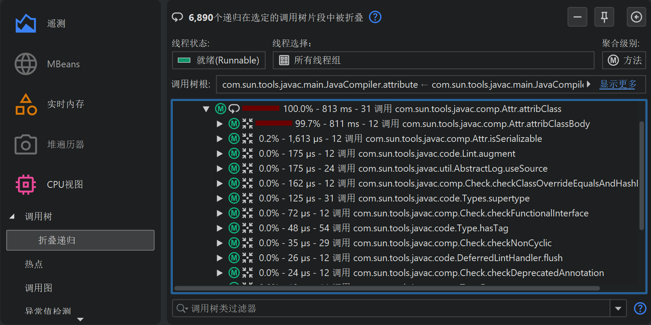Image resolution: width=651 pixels, height=325 pixels.
Task: Open the 遥测 telemetry section icon
Action: (x=26, y=23)
